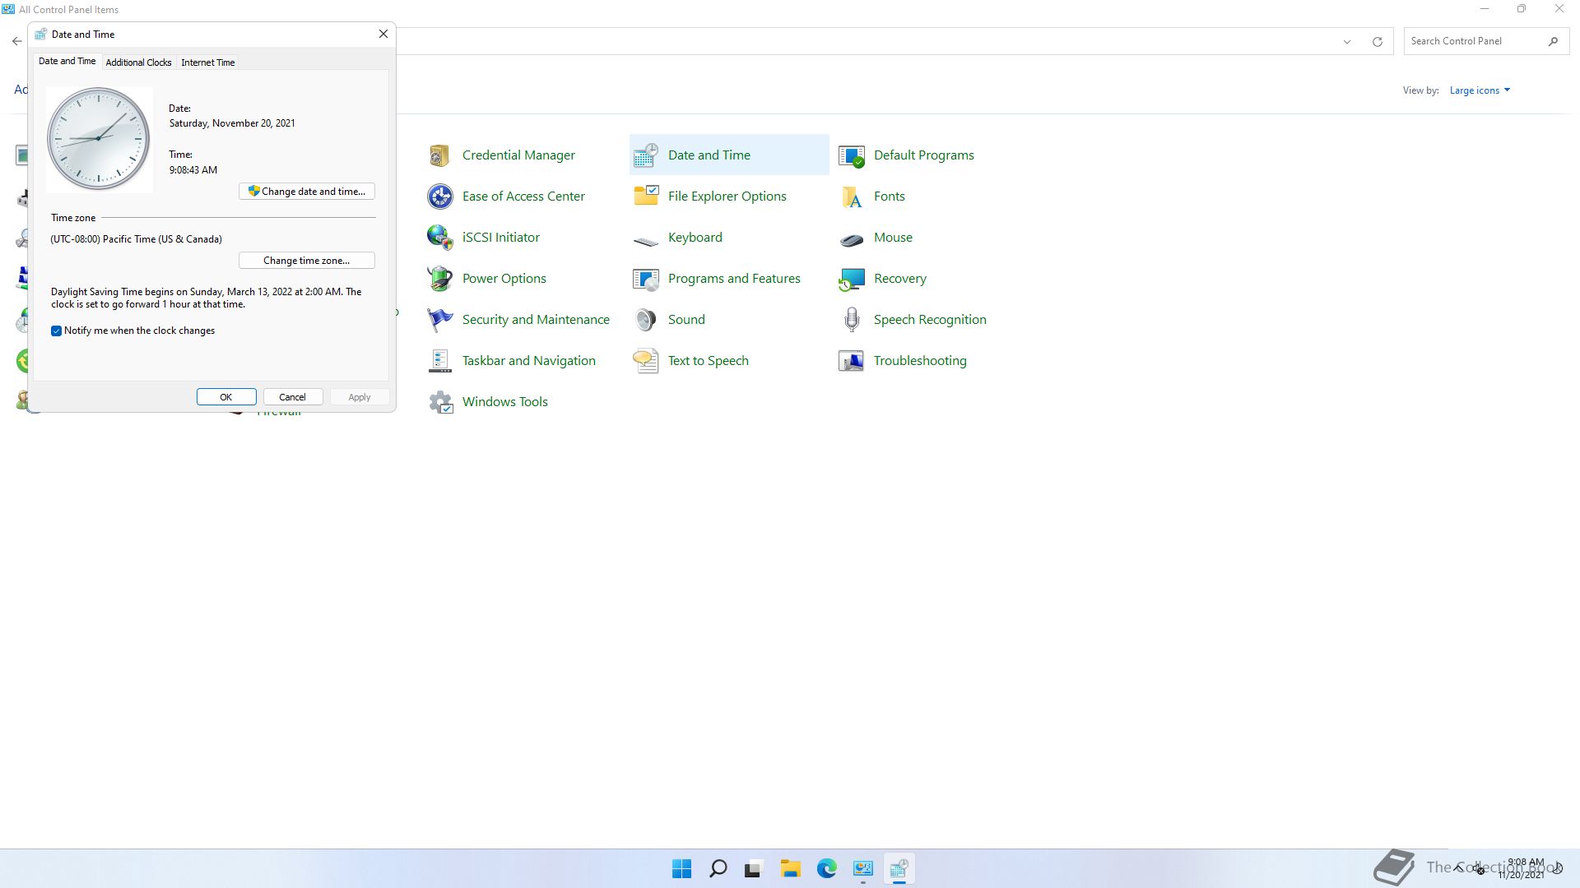Open the Programs and Features link
Image resolution: width=1580 pixels, height=888 pixels.
pos(734,278)
